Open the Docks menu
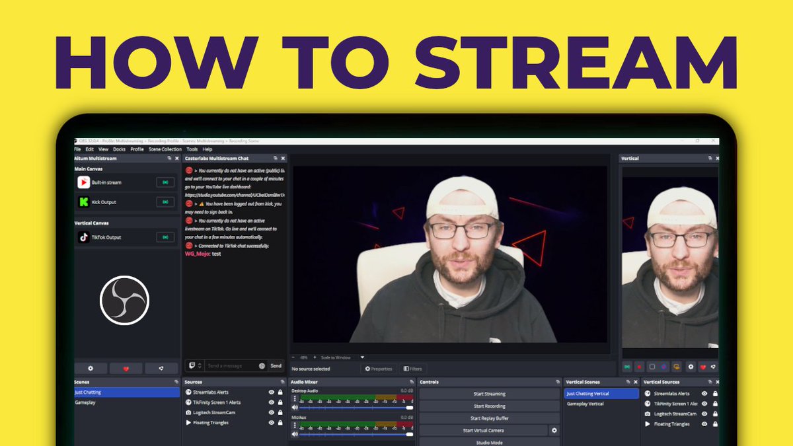Viewport: 793px width, 446px height. pos(119,149)
